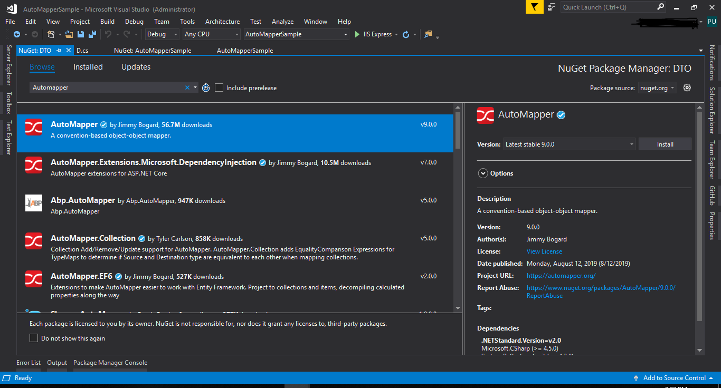Click Add to Source Control
Viewport: 721px width, 388px height.
tap(674, 378)
